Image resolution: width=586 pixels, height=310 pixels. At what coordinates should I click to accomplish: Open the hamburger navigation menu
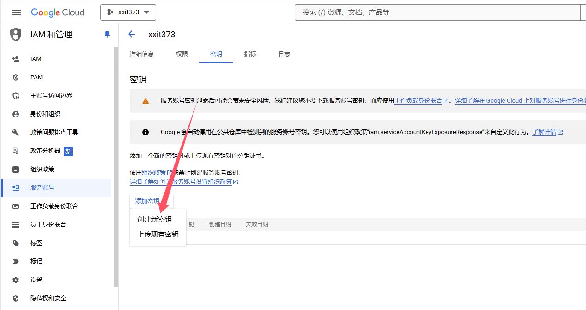click(17, 12)
